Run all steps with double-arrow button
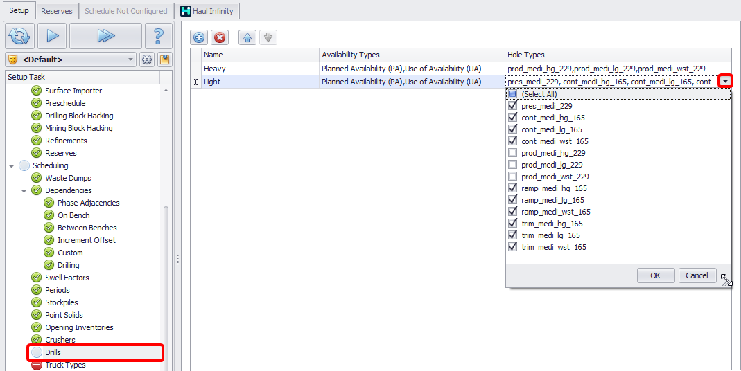Image resolution: width=741 pixels, height=371 pixels. click(105, 36)
